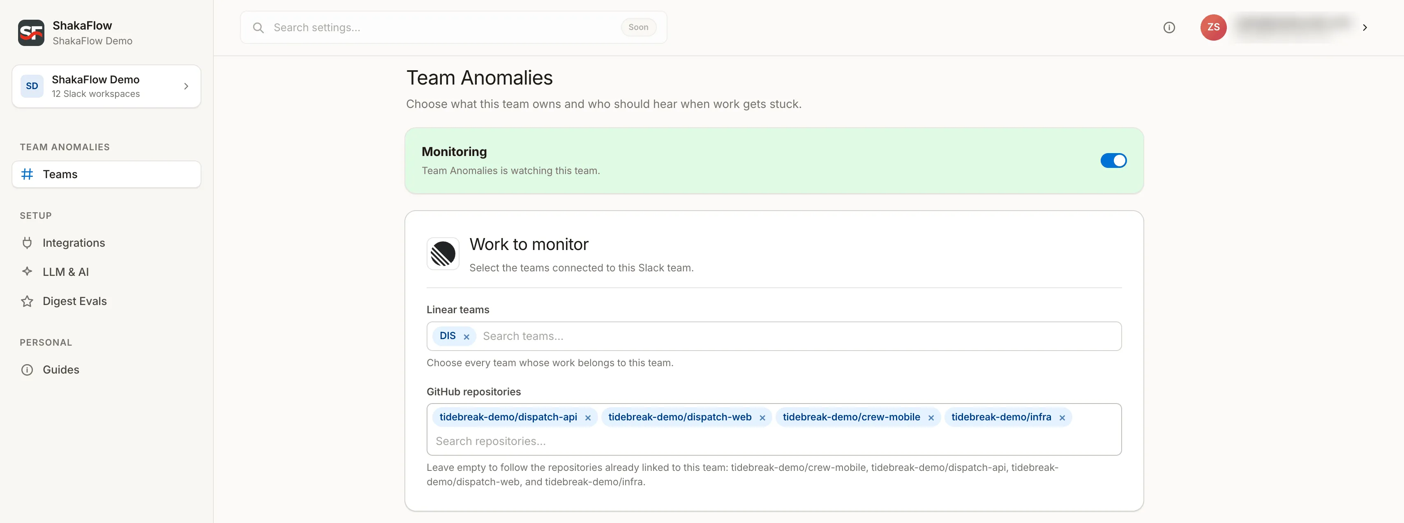
Task: Click the info icon beside Guides
Action: [27, 369]
